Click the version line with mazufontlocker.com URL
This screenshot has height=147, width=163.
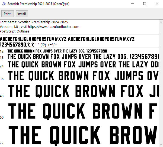point(40,27)
